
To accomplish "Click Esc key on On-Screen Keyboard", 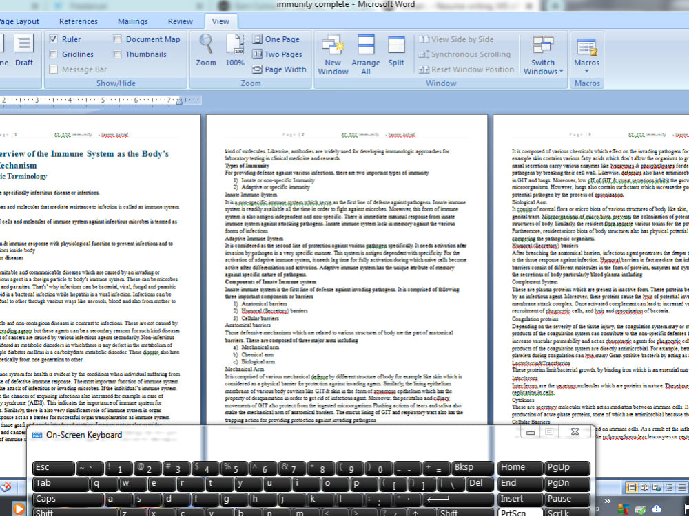I will [54, 468].
